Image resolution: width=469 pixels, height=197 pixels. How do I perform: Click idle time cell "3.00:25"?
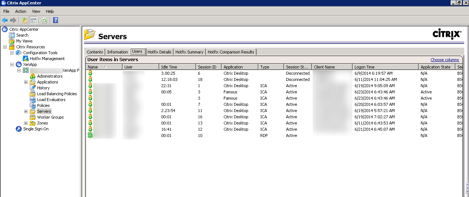pos(169,73)
